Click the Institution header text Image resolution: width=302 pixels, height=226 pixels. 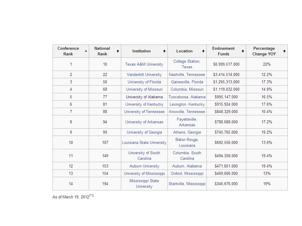(x=141, y=51)
